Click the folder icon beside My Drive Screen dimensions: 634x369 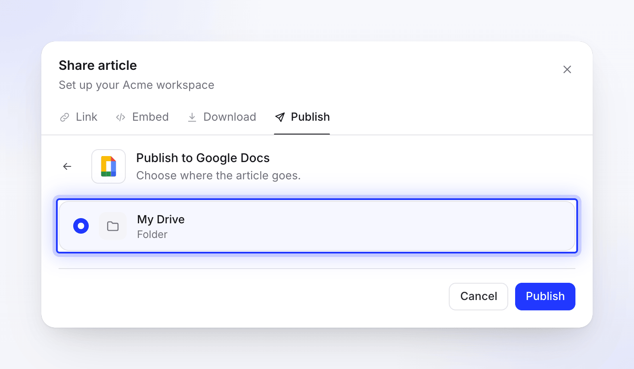[113, 226]
